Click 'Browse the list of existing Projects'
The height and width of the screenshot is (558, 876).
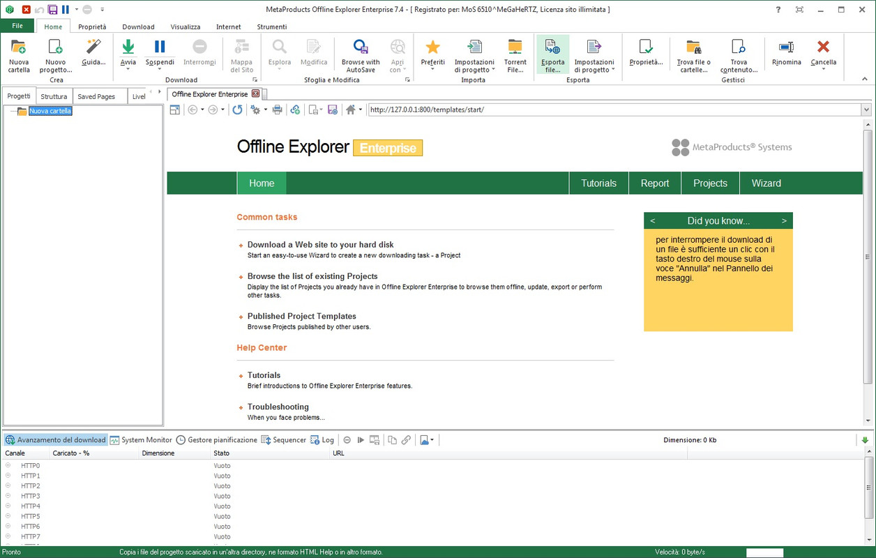point(312,276)
